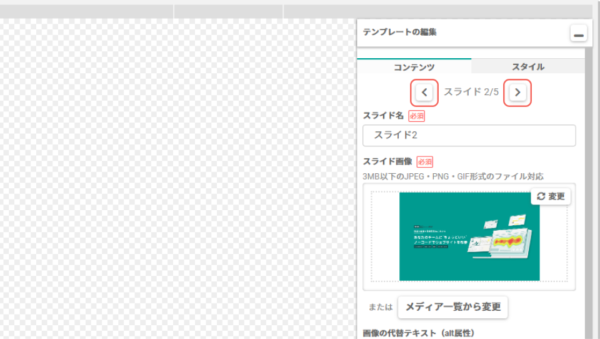Minimize the テンプレートの編集 panel
Viewport: 600px width, 339px height.
(579, 34)
